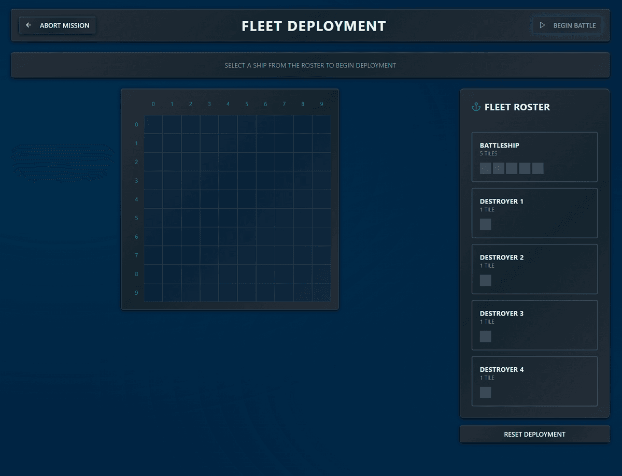Select Destroyer 4 from the Fleet Roster
This screenshot has width=622, height=476.
coord(534,381)
